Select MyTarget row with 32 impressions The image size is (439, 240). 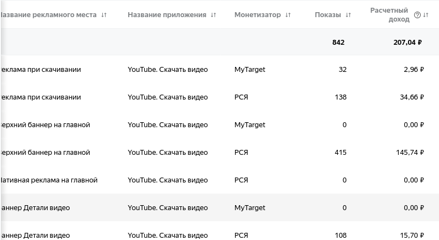(249, 70)
